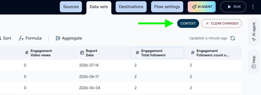Open the AI agent side panel tab

click(x=254, y=32)
